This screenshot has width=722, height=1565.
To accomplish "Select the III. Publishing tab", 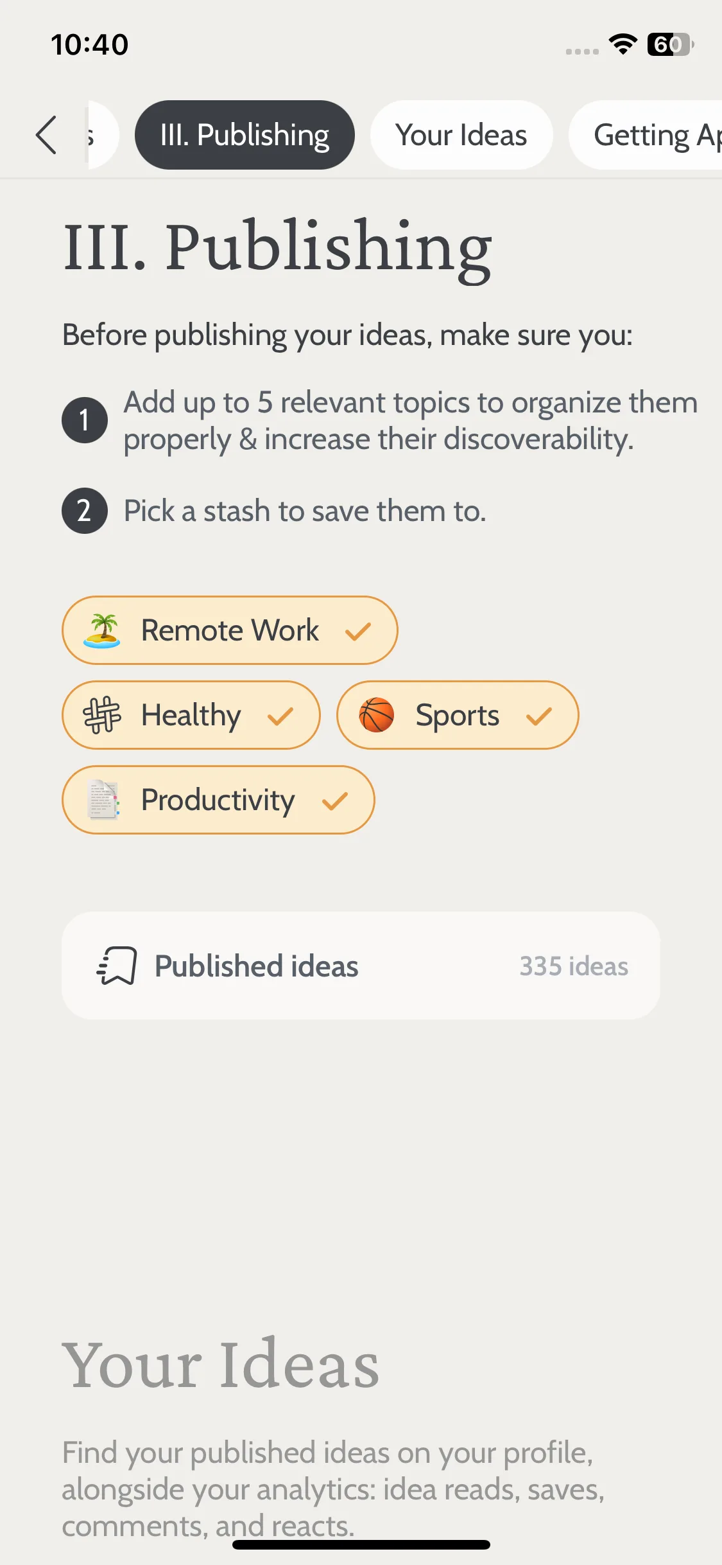I will point(245,135).
